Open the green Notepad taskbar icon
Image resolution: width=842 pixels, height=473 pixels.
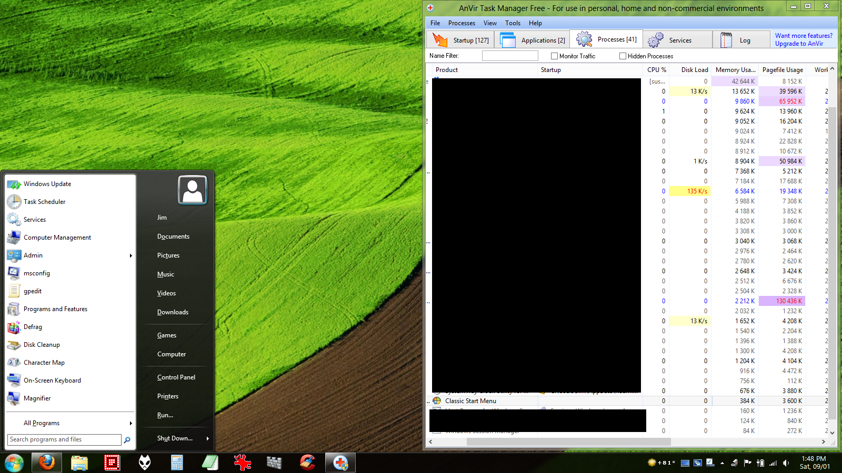pos(210,462)
